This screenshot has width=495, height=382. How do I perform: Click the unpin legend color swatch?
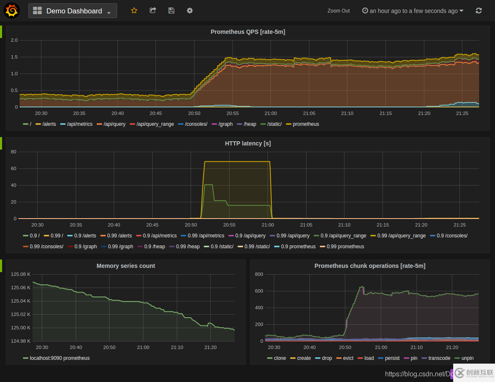(457, 358)
